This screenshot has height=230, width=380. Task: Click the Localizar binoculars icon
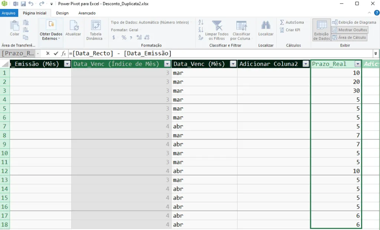(266, 25)
